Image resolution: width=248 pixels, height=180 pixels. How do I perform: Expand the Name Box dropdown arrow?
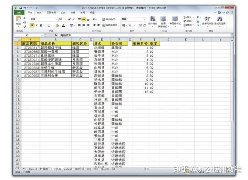click(42, 35)
